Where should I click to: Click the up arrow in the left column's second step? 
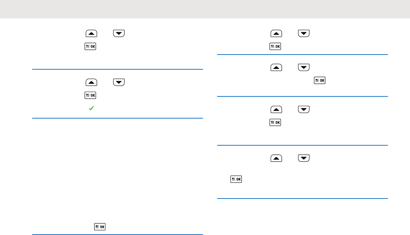(92, 82)
